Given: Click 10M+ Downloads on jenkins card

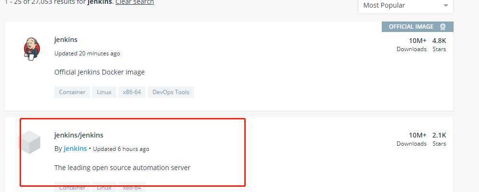Looking at the screenshot, I should (411, 44).
